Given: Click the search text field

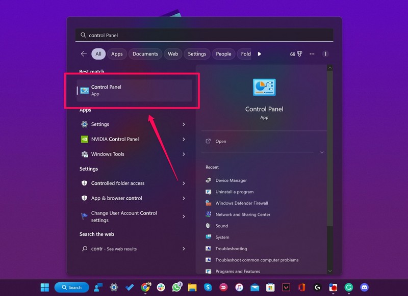Looking at the screenshot, I should [204, 35].
